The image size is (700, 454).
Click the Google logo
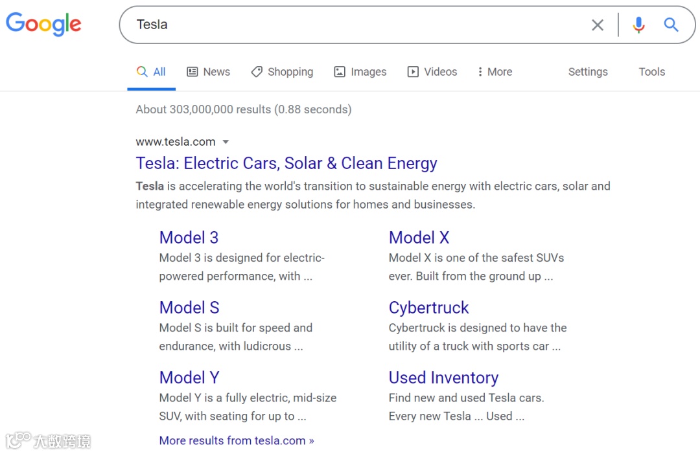[43, 24]
